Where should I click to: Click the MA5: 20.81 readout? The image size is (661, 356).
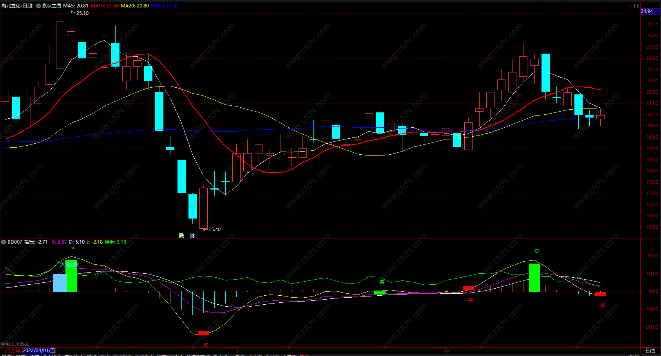click(x=76, y=6)
